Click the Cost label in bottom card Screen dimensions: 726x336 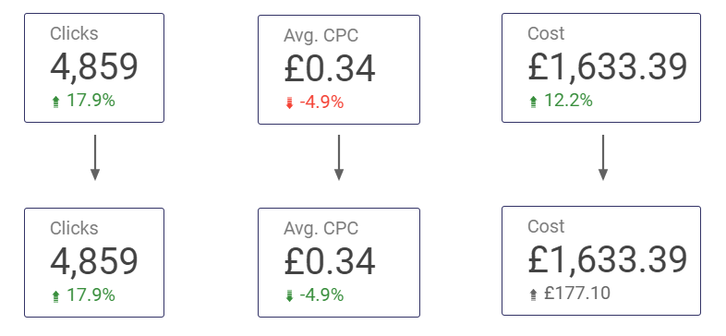546,226
